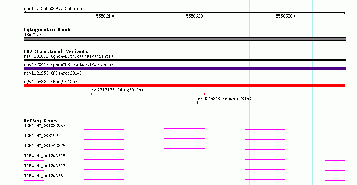This screenshot has width=357, height=185.
Task: Click the nsv4320417 variant label
Action: (69, 65)
